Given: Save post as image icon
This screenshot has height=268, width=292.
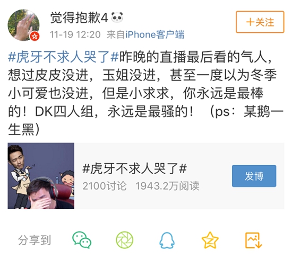Looking at the screenshot, I should tap(253, 240).
